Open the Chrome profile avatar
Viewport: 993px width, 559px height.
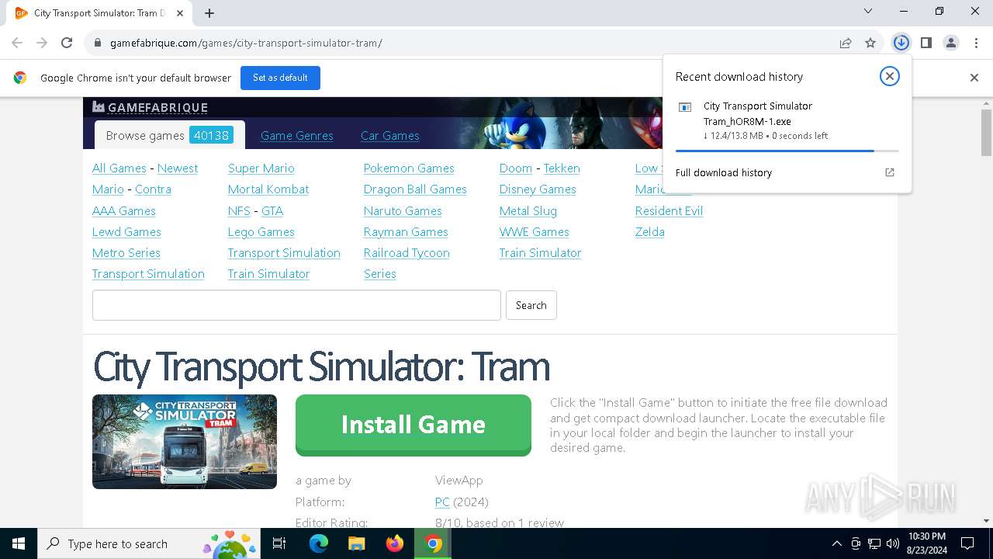[x=950, y=43]
